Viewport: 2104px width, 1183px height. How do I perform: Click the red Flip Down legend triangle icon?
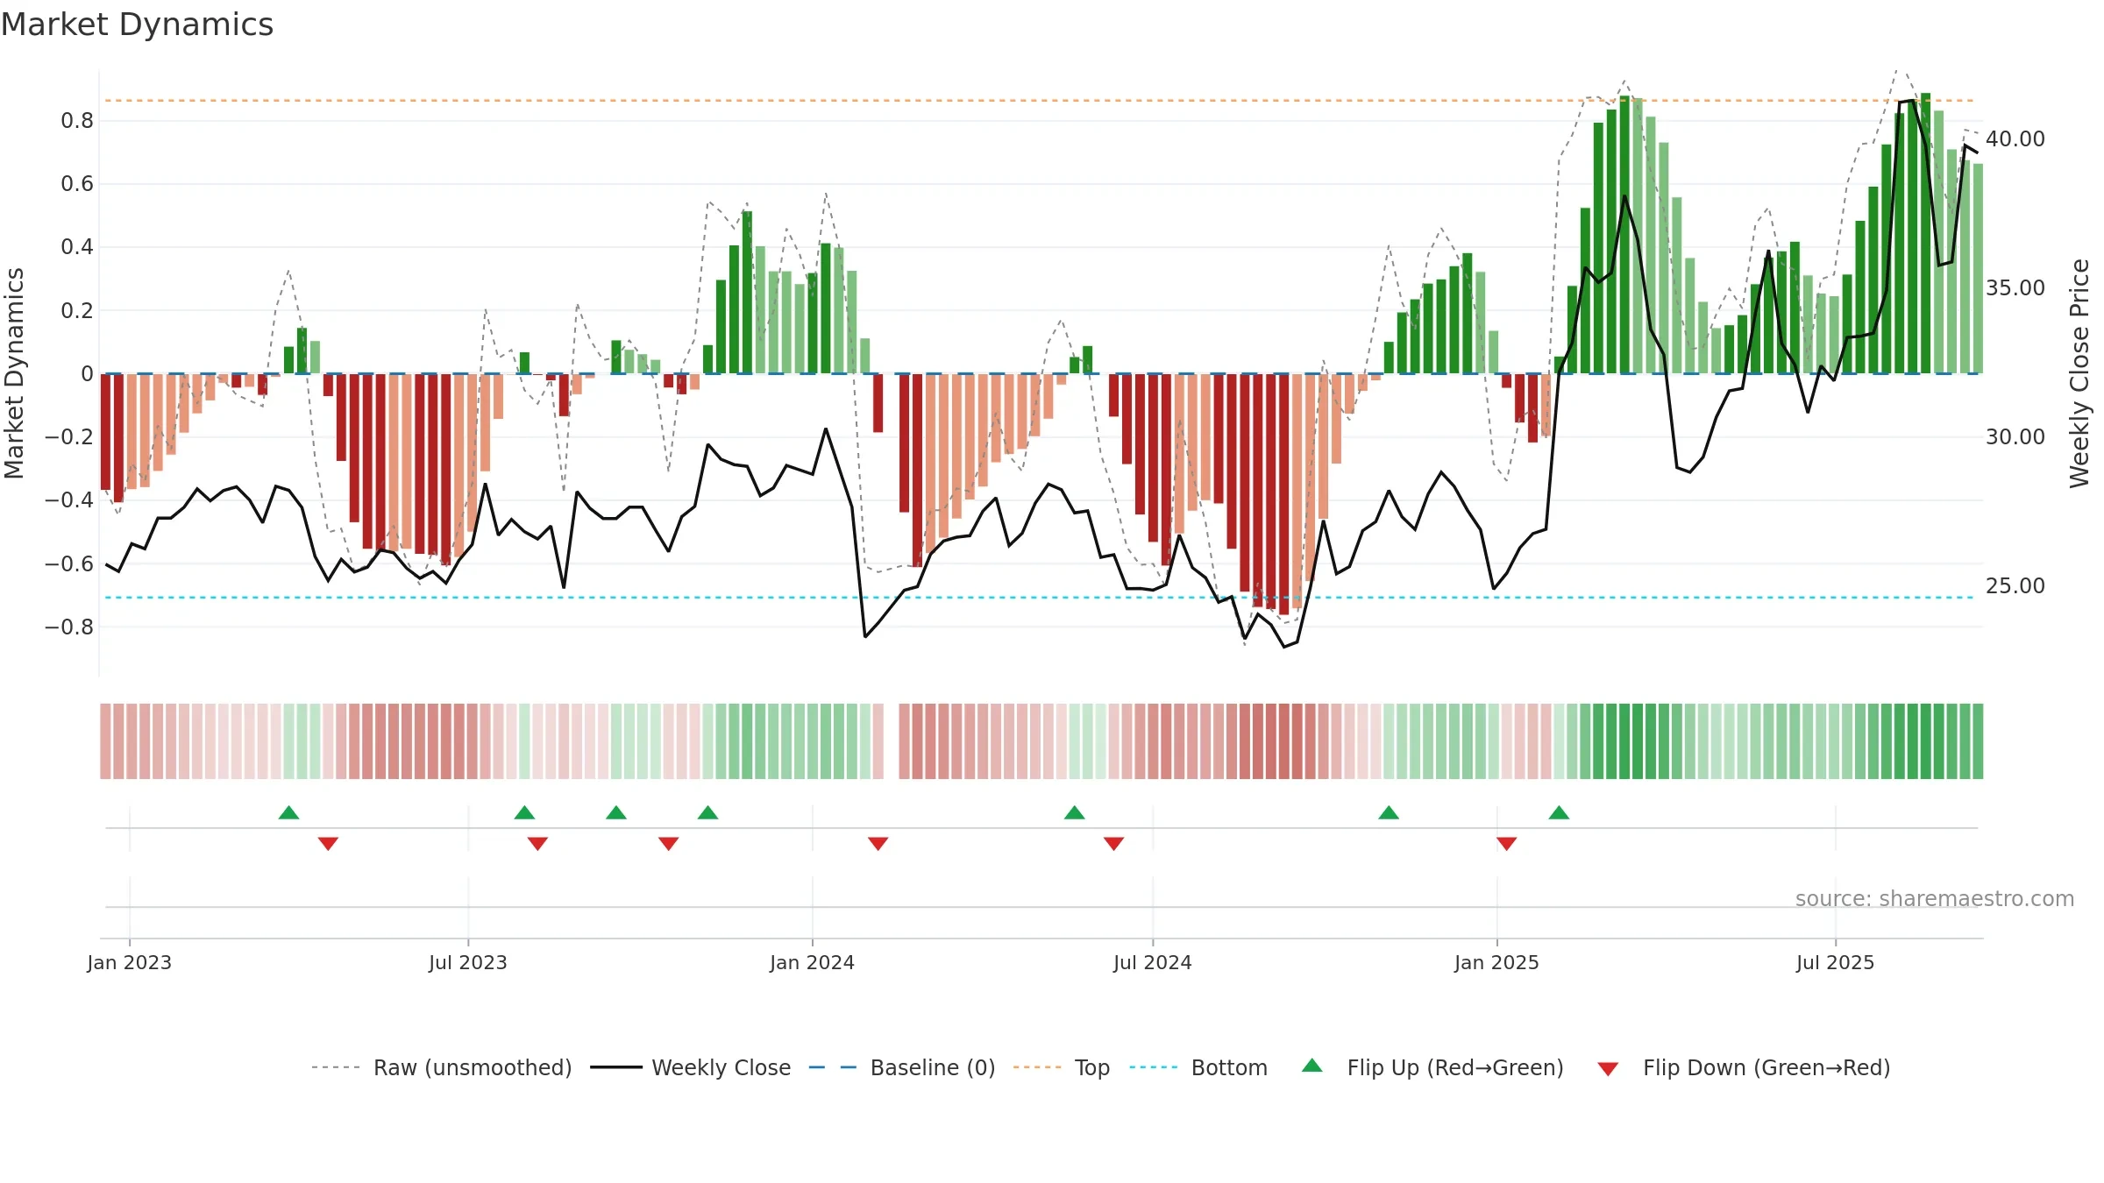(1608, 1069)
